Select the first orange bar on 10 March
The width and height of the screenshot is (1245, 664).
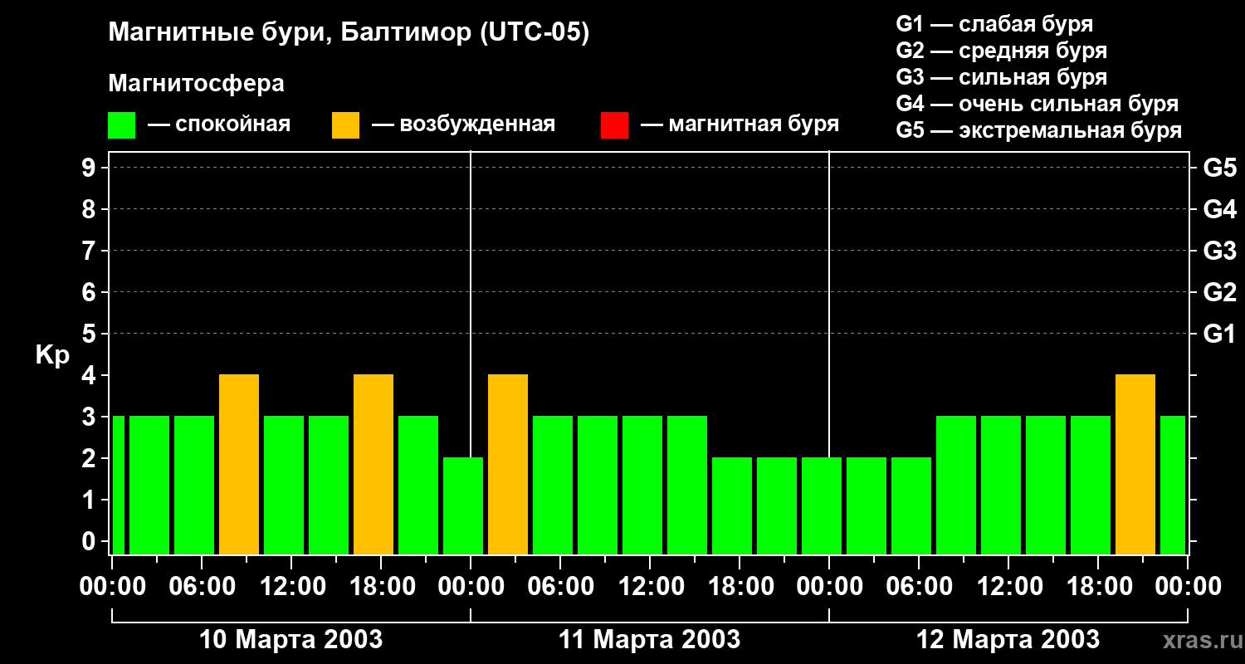click(x=239, y=464)
